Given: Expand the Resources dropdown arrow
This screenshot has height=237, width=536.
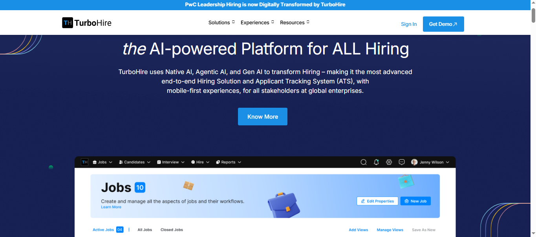Looking at the screenshot, I should coord(308,22).
